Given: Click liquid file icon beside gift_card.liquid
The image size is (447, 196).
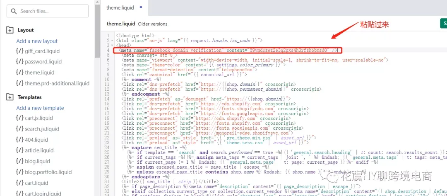Looking at the screenshot, I should 20,51.
